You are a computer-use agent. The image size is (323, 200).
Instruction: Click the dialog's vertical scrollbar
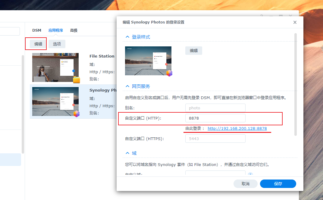[296, 84]
